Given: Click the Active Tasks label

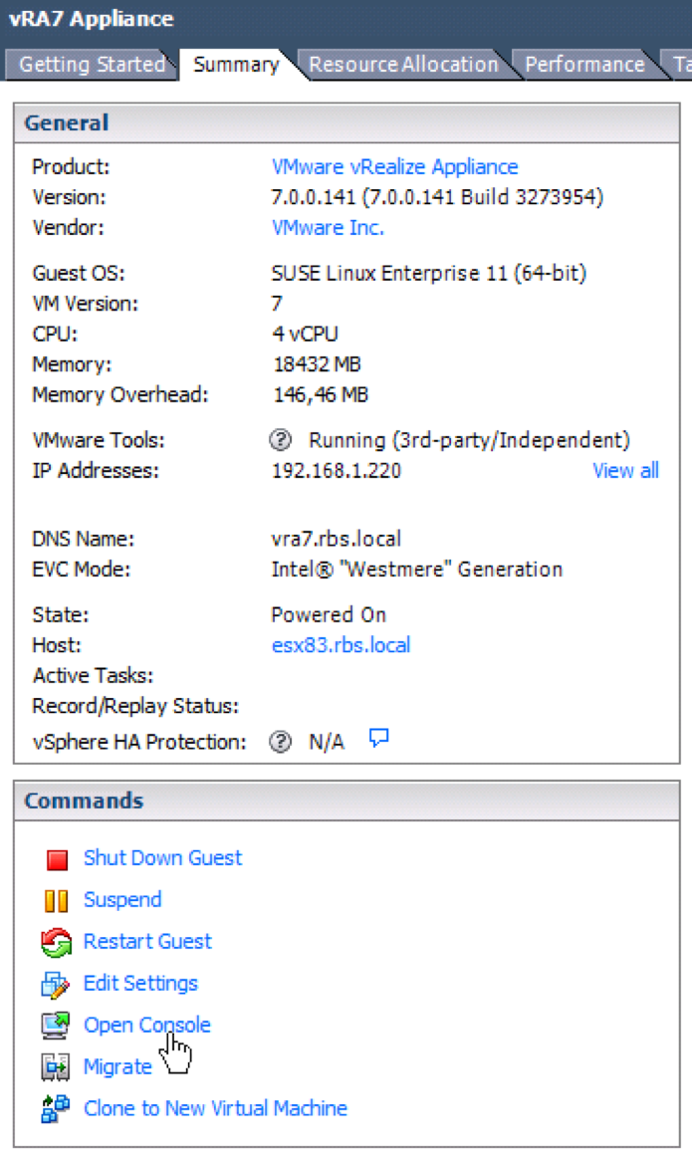Looking at the screenshot, I should click(93, 675).
